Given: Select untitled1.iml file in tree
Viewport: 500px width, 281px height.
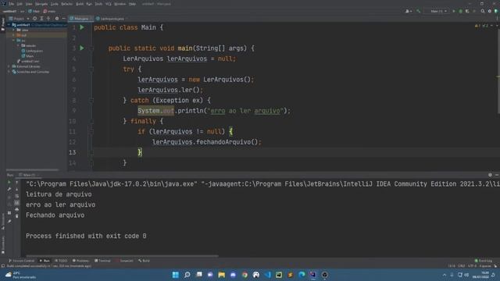Looking at the screenshot, I should pos(28,61).
